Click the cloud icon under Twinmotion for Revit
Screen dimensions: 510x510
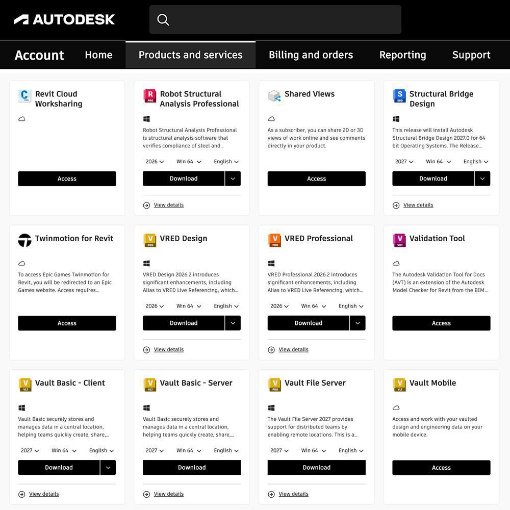click(22, 263)
